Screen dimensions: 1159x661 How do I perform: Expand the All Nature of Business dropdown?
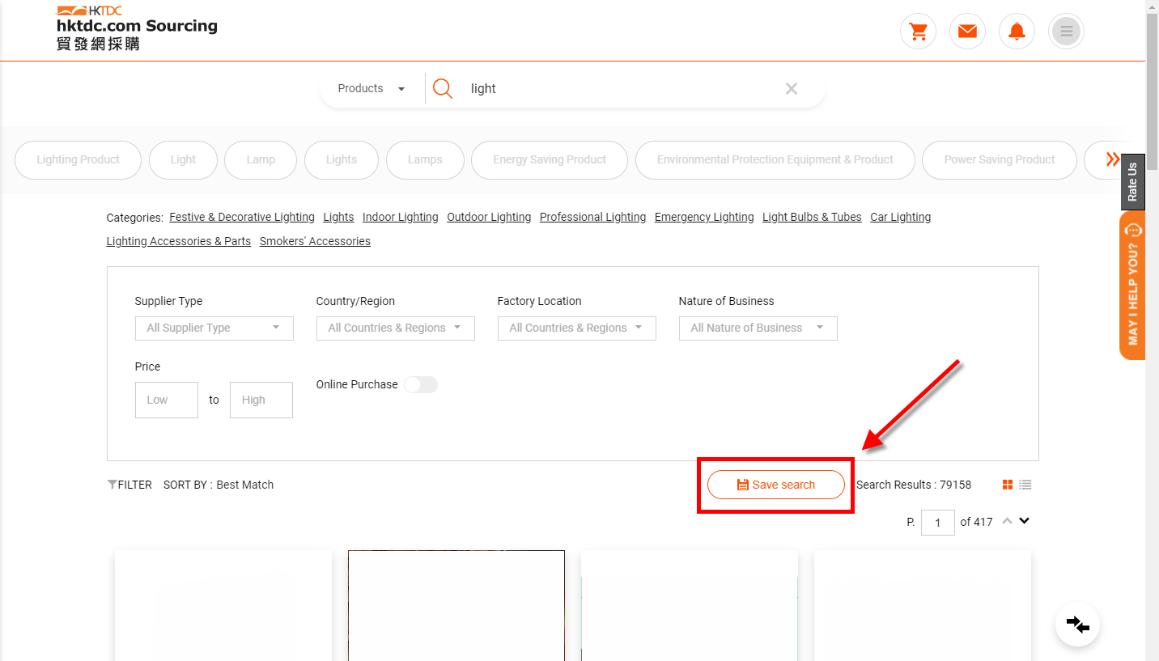(758, 328)
